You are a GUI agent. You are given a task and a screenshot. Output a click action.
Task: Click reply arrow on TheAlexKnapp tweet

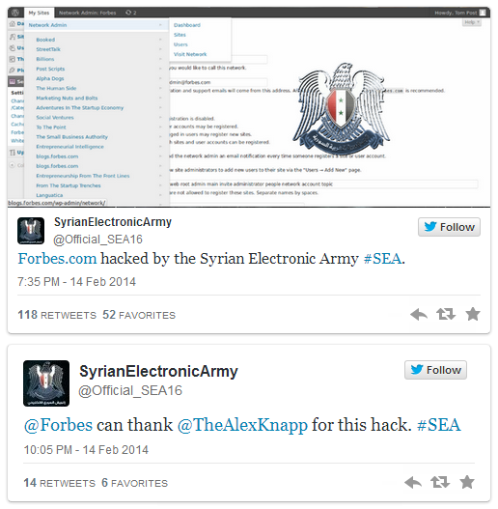pos(413,482)
